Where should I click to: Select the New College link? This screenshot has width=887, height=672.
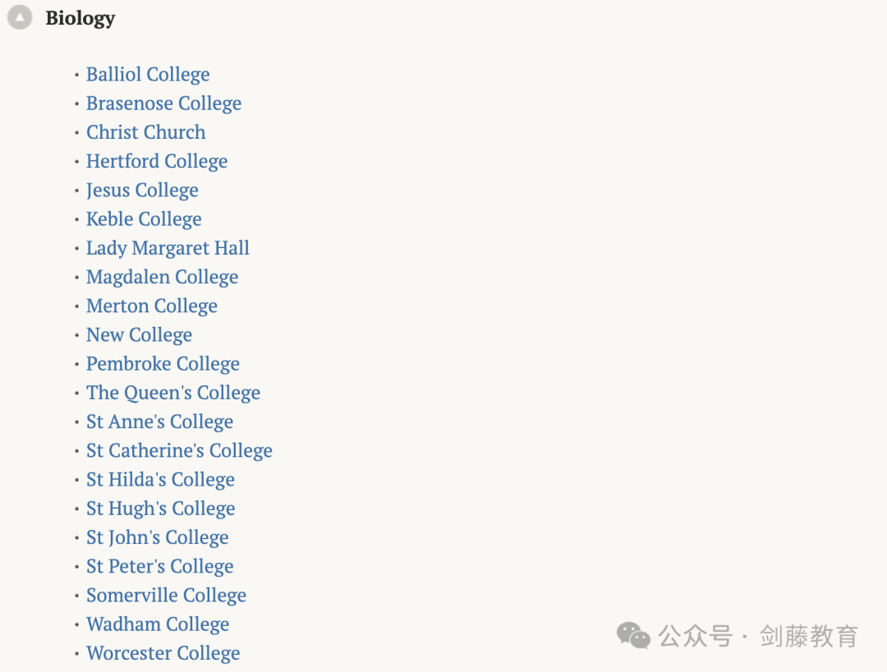click(139, 335)
